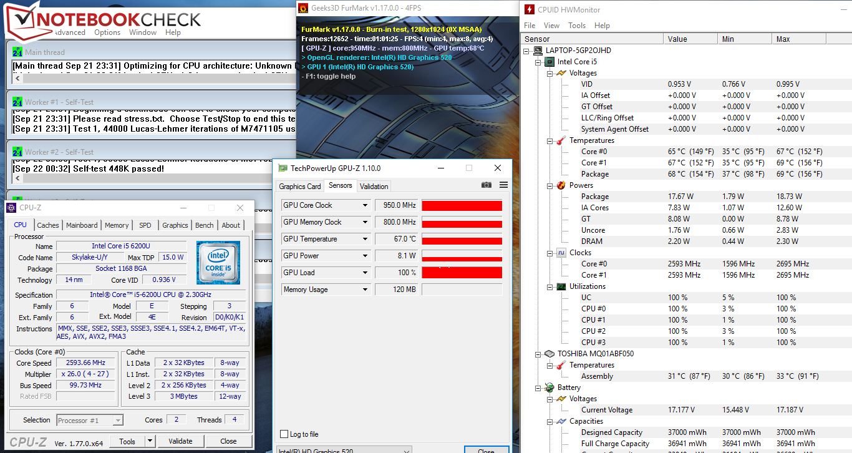Enable the Log to file checkbox in GPU-Z
The width and height of the screenshot is (852, 453).
(284, 434)
